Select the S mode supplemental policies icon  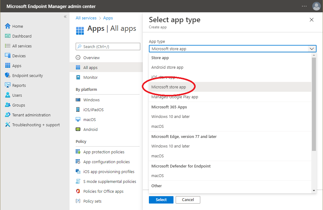tap(78, 181)
